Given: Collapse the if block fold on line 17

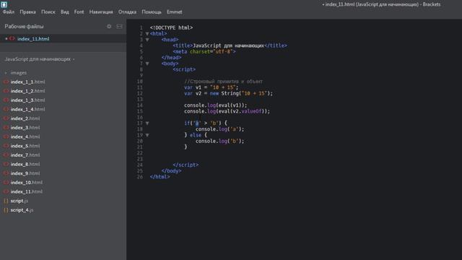Looking at the screenshot, I should click(x=147, y=123).
